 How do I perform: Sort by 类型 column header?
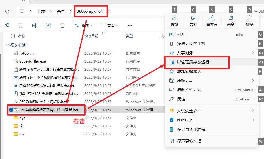coord(129,36)
